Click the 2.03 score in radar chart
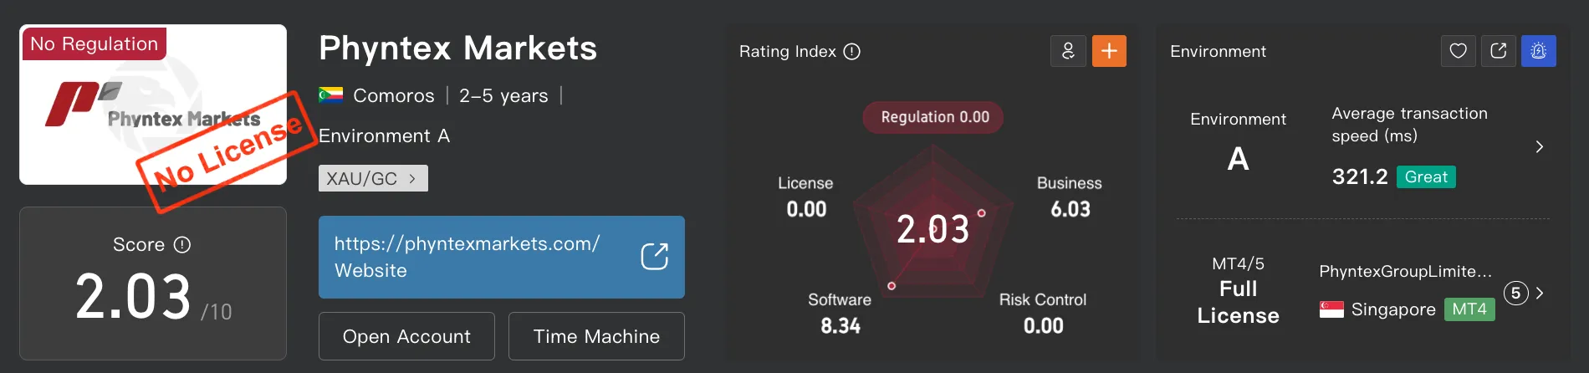Image resolution: width=1589 pixels, height=373 pixels. click(x=933, y=229)
